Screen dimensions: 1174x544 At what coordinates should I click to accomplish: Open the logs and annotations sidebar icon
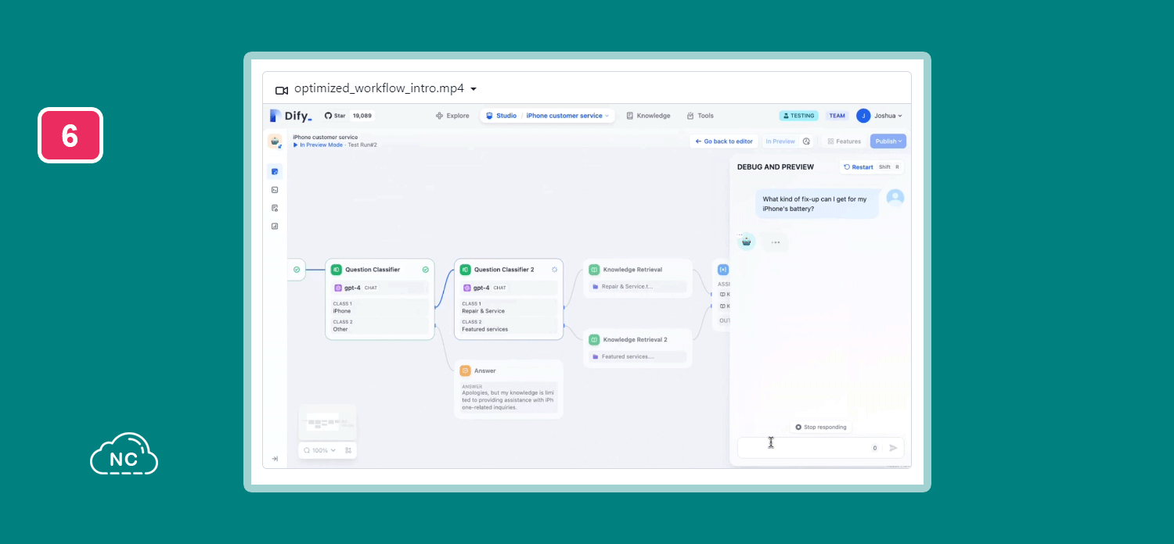pos(275,208)
